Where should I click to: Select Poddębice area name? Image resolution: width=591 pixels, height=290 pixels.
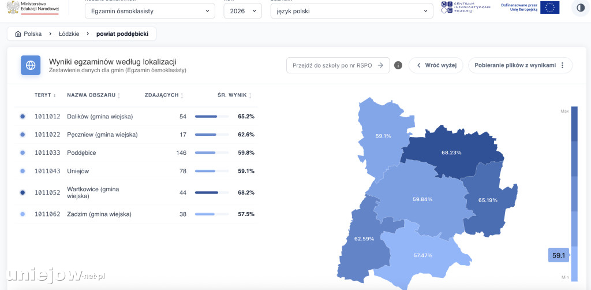pyautogui.click(x=81, y=153)
